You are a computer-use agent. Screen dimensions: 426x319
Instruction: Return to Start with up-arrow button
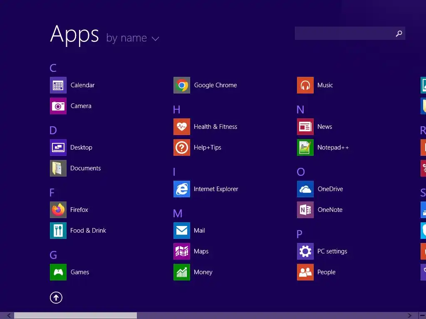pyautogui.click(x=56, y=298)
